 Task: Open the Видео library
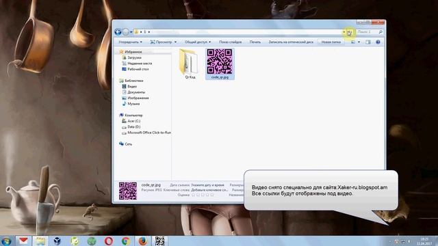[132, 87]
